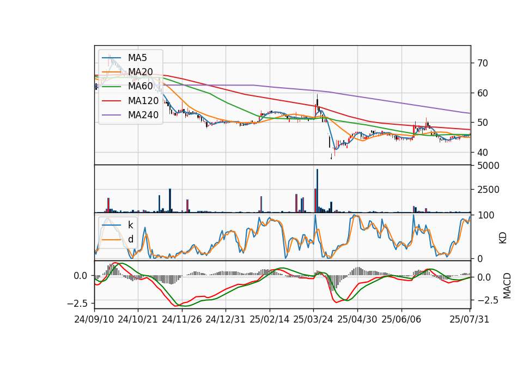Click the k legend entry in KD panel
523x376 pixels.
[130, 225]
